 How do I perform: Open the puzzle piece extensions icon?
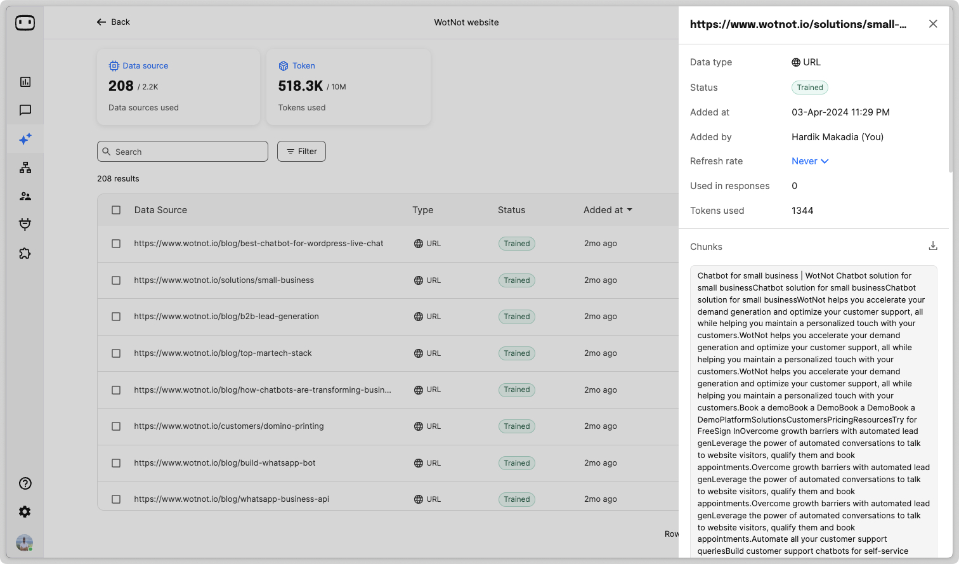tap(25, 253)
